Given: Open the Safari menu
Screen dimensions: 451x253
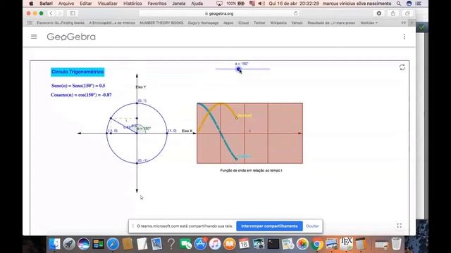Looking at the screenshot, I should (x=46, y=4).
